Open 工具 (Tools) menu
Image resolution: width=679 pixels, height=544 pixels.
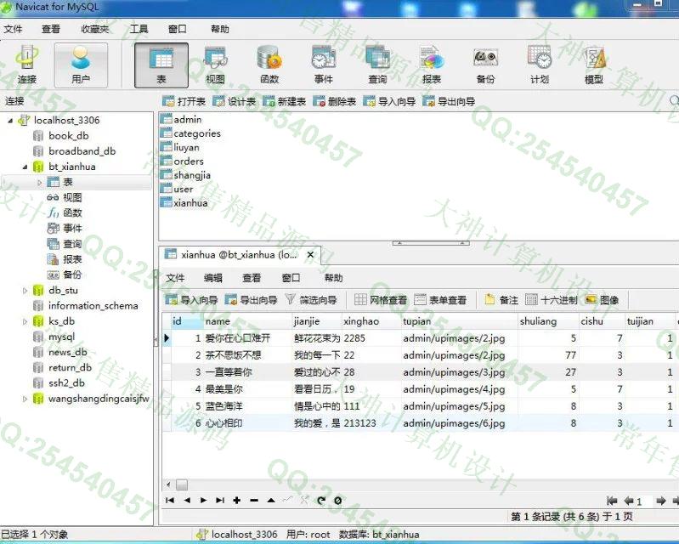pyautogui.click(x=139, y=29)
